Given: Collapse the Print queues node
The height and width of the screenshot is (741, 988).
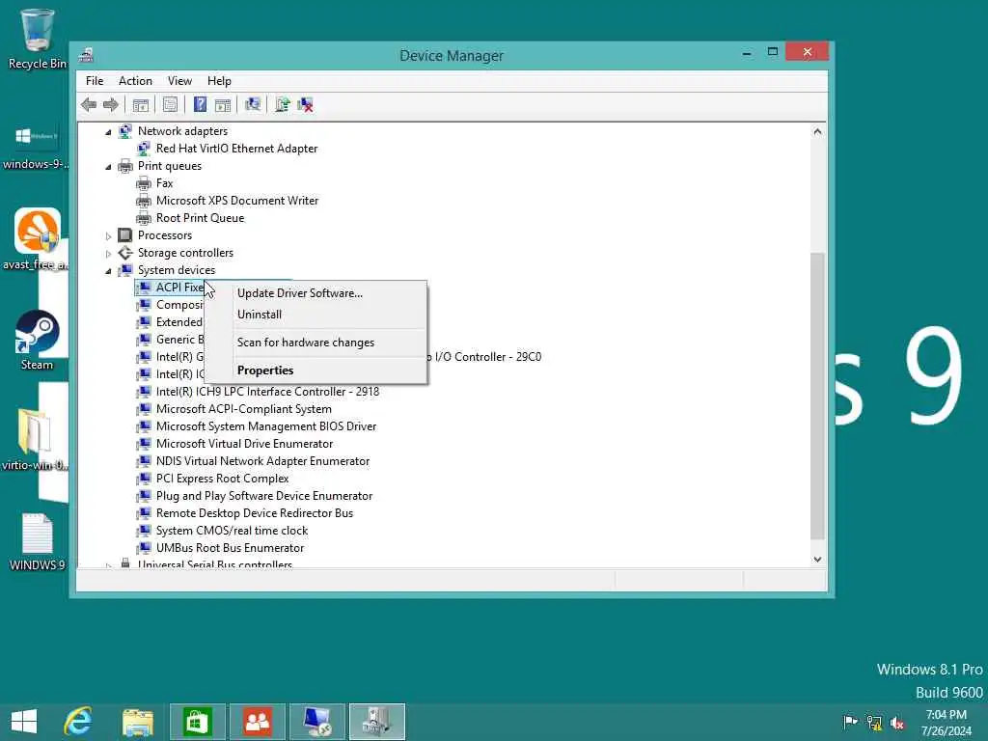Looking at the screenshot, I should 108,166.
